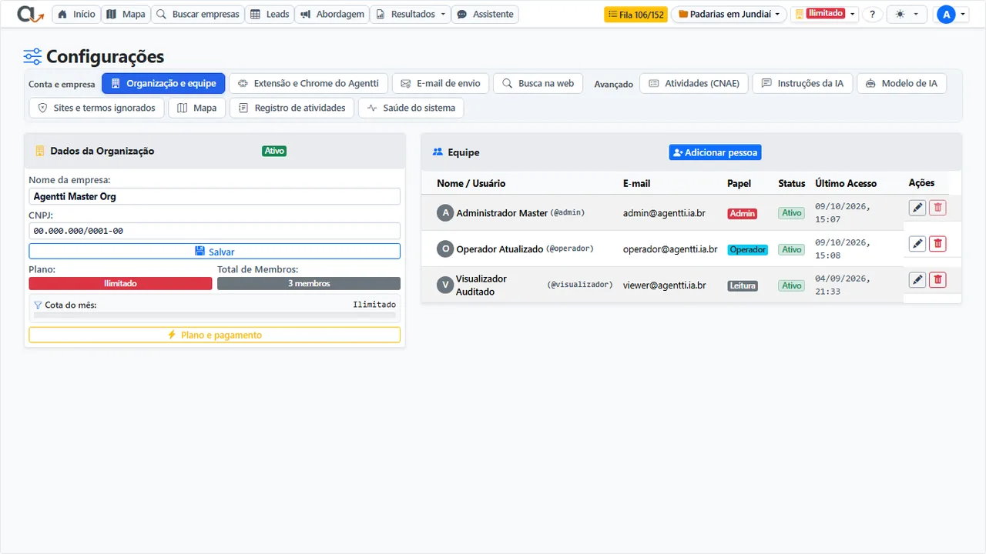Click Adicionar pessoa button
This screenshot has height=554, width=986.
[715, 152]
